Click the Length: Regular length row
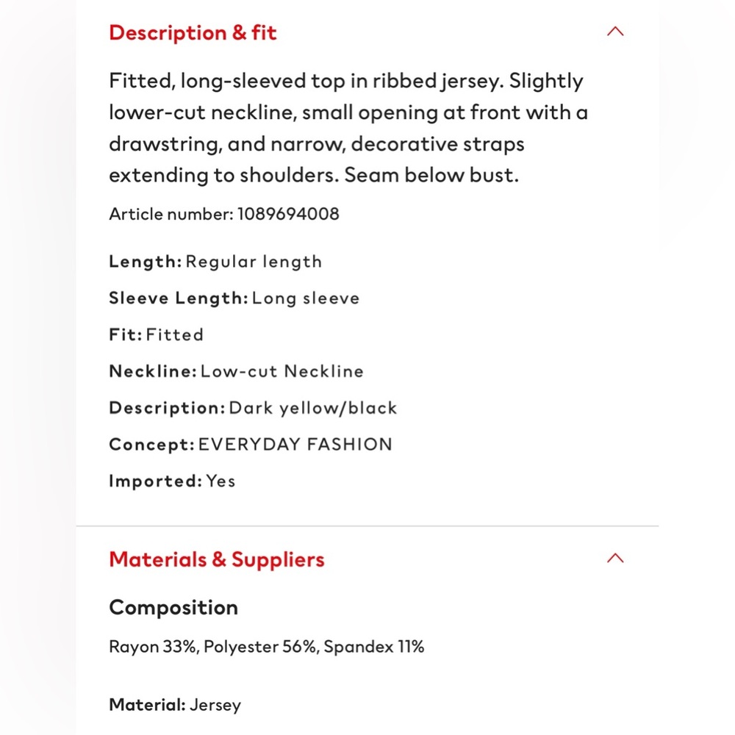The image size is (735, 735). [x=215, y=262]
